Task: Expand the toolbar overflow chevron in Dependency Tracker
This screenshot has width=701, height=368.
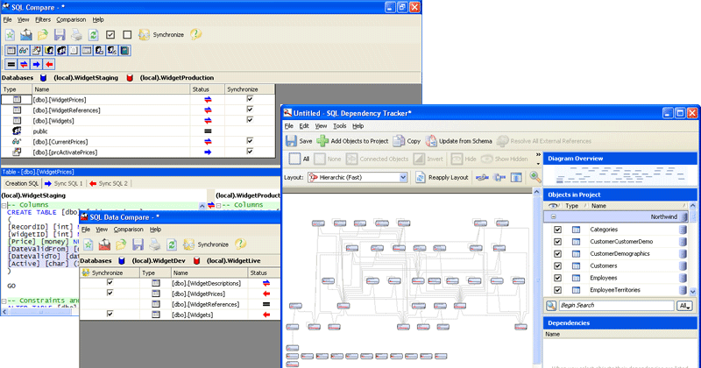Action: pos(538,155)
